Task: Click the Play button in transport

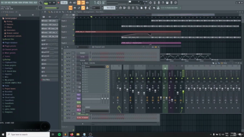Action: tap(50, 3)
